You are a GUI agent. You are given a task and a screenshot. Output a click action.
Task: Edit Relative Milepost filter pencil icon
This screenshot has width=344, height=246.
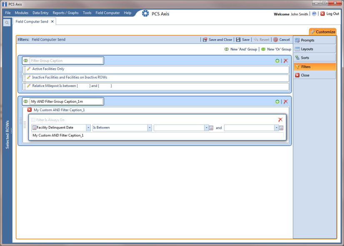[x=29, y=86]
